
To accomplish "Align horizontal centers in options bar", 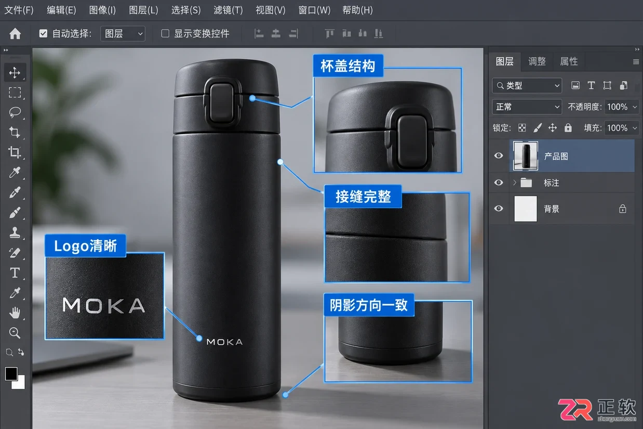I will (276, 34).
